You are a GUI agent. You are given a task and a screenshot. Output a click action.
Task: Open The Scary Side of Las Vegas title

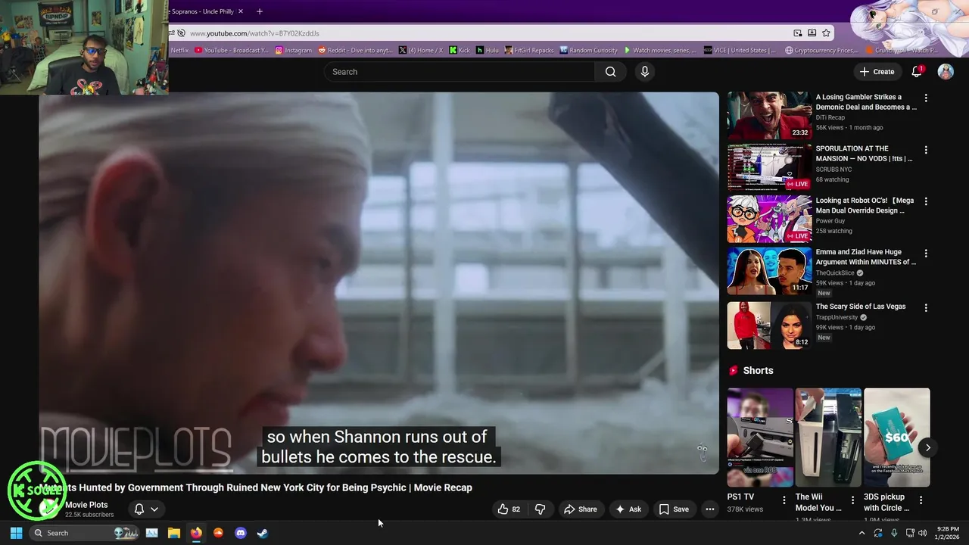click(860, 307)
